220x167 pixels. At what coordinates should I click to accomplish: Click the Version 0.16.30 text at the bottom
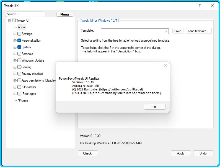pos(90,136)
